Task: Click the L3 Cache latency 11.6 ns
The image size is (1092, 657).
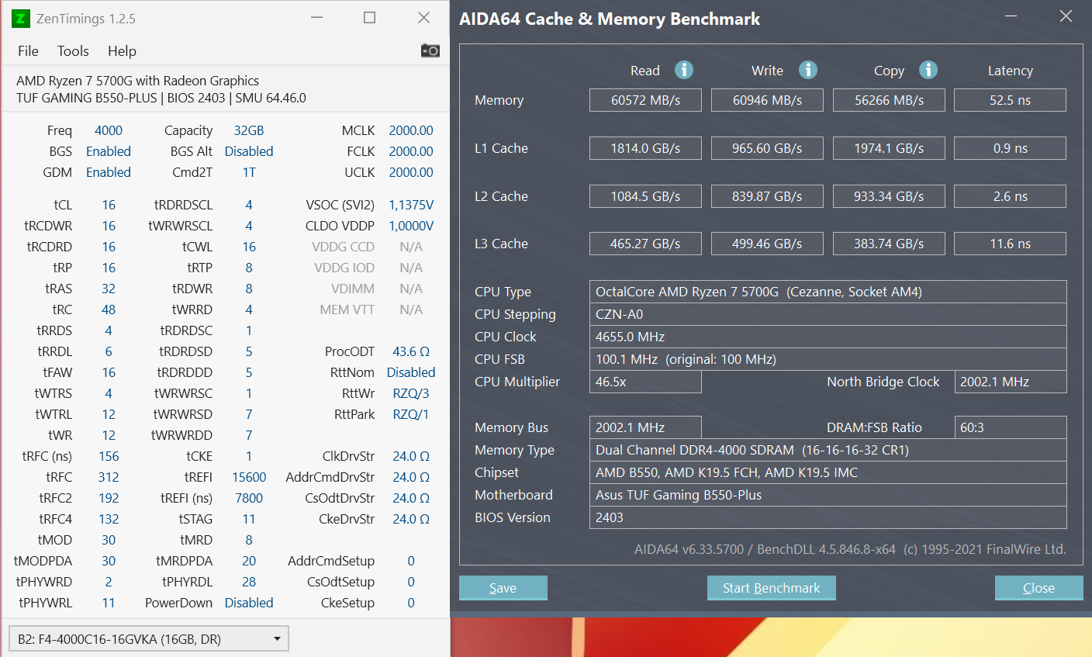Action: tap(1010, 244)
